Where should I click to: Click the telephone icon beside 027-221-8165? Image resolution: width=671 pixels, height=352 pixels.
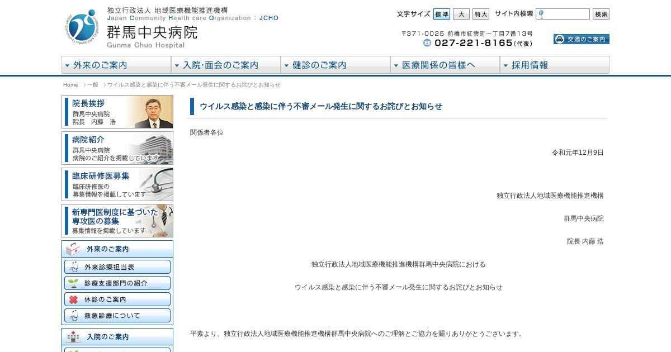pyautogui.click(x=427, y=43)
